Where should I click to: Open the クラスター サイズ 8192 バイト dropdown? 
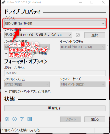tap(83, 84)
